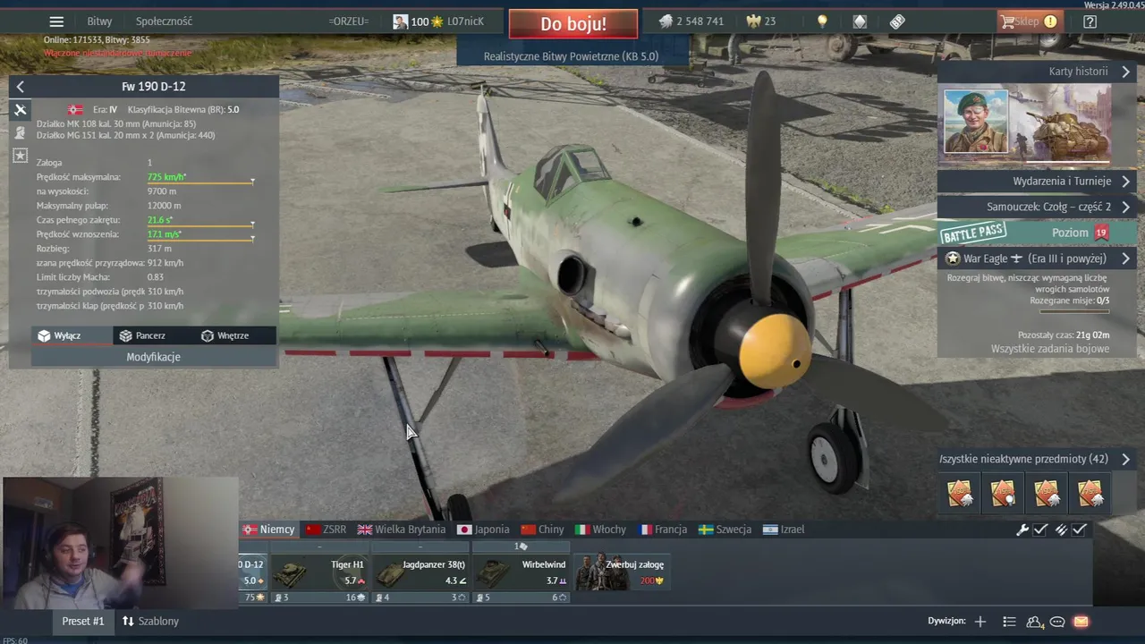Click Dywizjon plus invite icon
The height and width of the screenshot is (644, 1145).
pos(980,622)
